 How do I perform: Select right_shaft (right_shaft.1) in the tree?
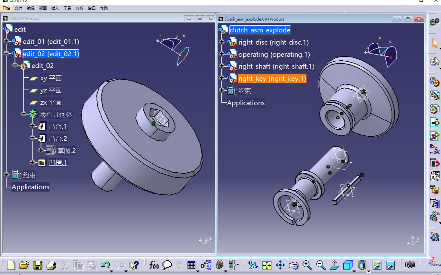(276, 66)
